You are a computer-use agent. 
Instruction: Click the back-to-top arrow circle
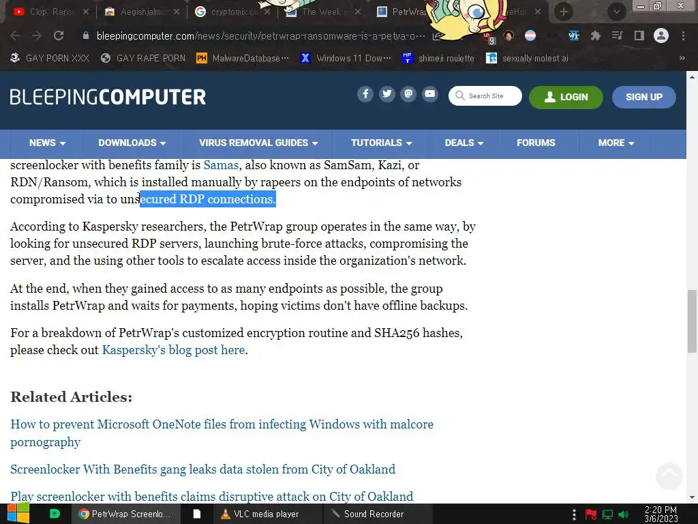[x=669, y=476]
